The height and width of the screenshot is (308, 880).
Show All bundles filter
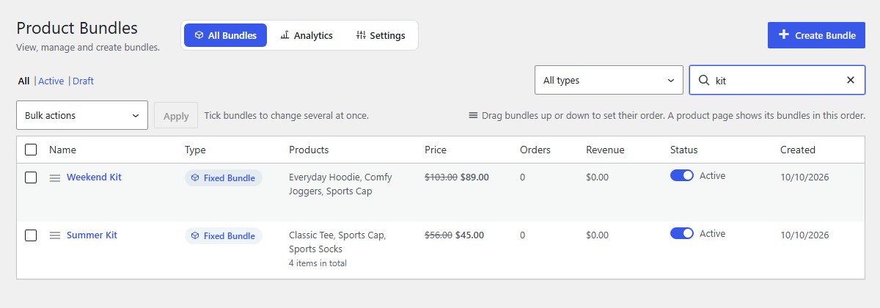tap(24, 81)
